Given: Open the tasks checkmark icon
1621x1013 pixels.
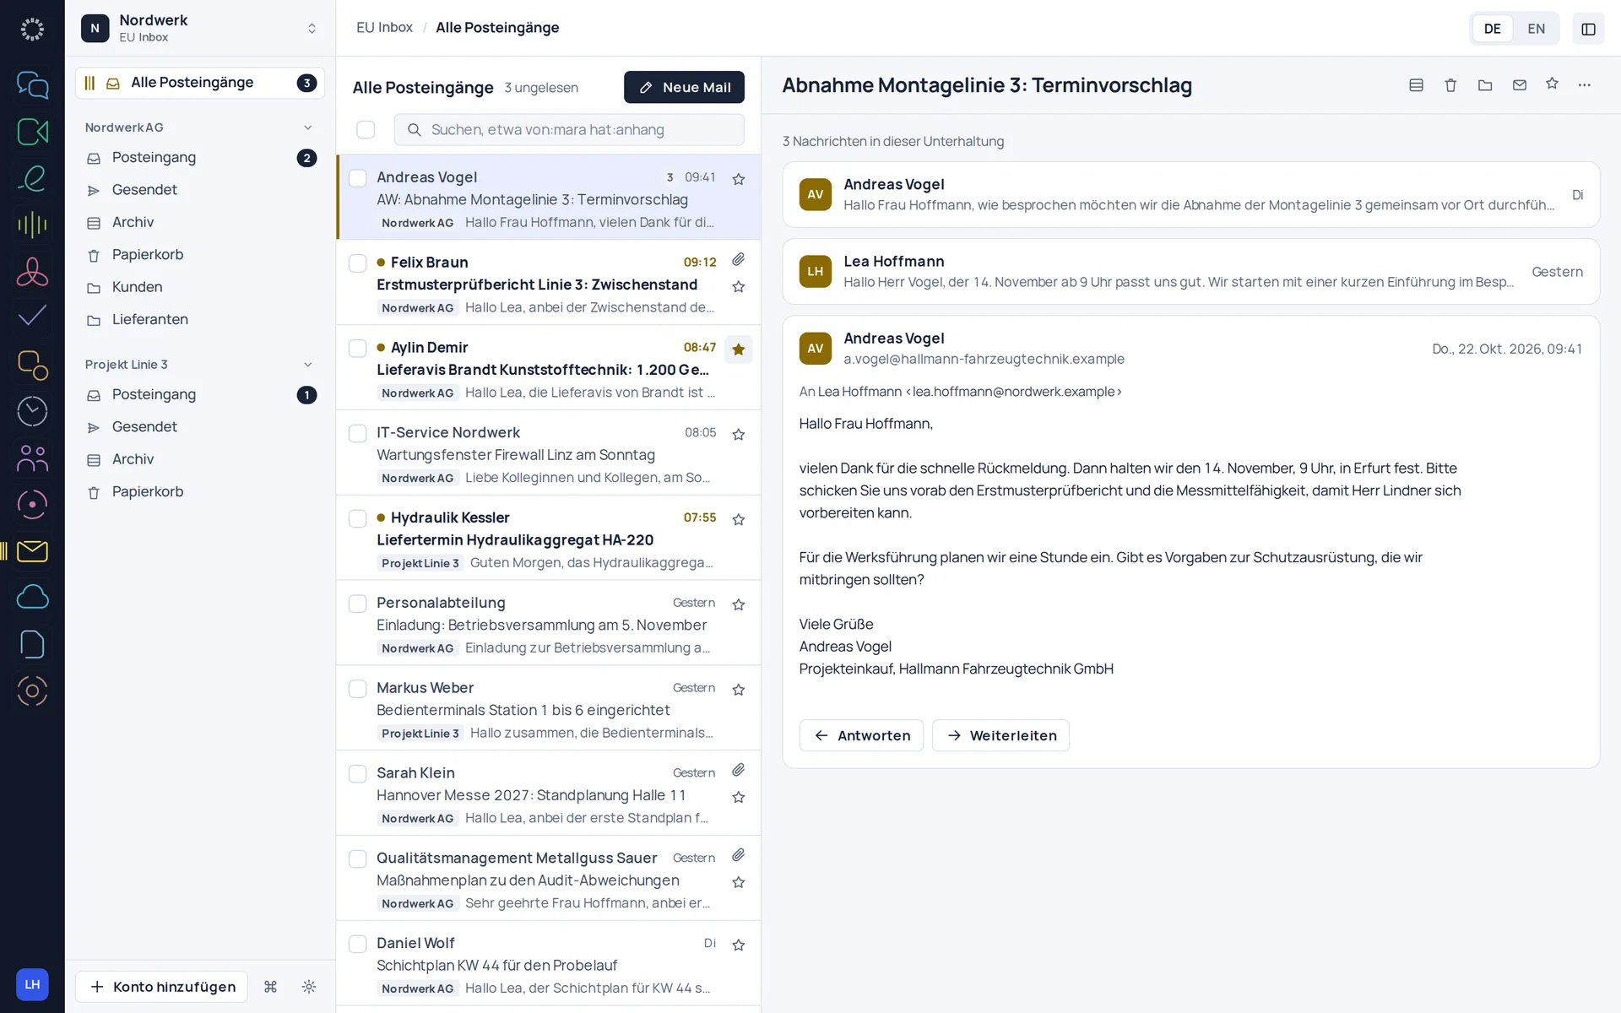Looking at the screenshot, I should [x=32, y=317].
